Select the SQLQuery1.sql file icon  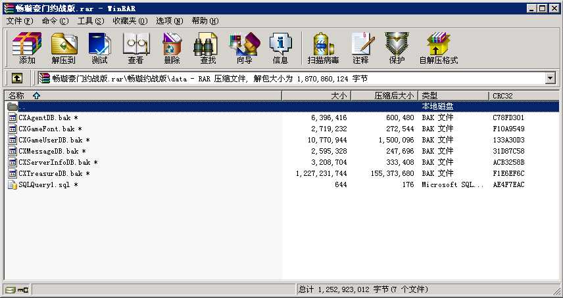point(12,185)
